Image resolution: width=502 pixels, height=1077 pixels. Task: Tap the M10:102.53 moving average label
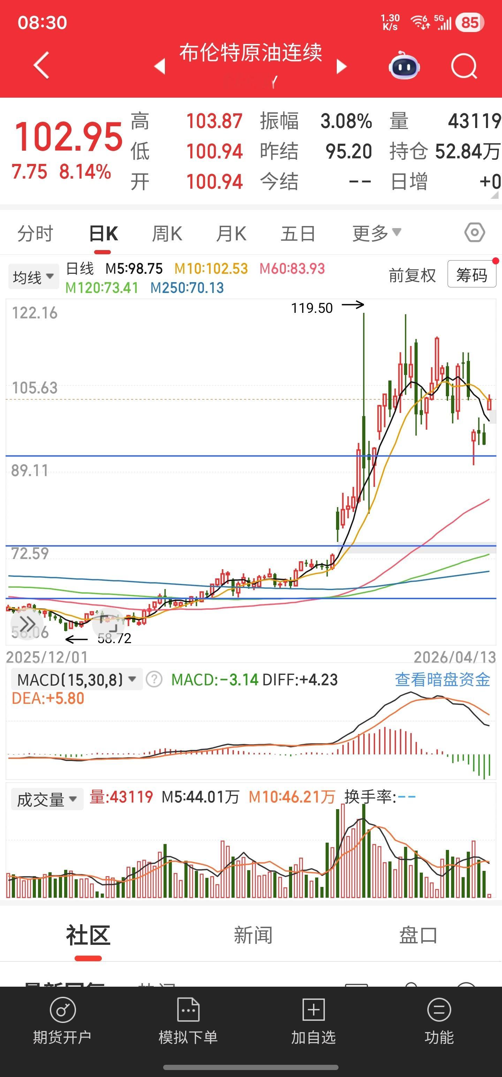[x=211, y=269]
